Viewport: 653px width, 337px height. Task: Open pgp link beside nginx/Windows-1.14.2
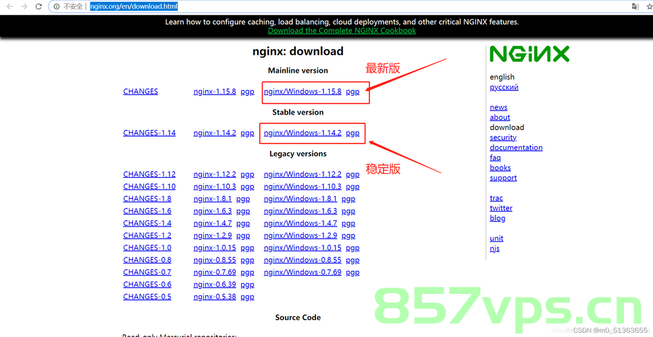tap(352, 133)
